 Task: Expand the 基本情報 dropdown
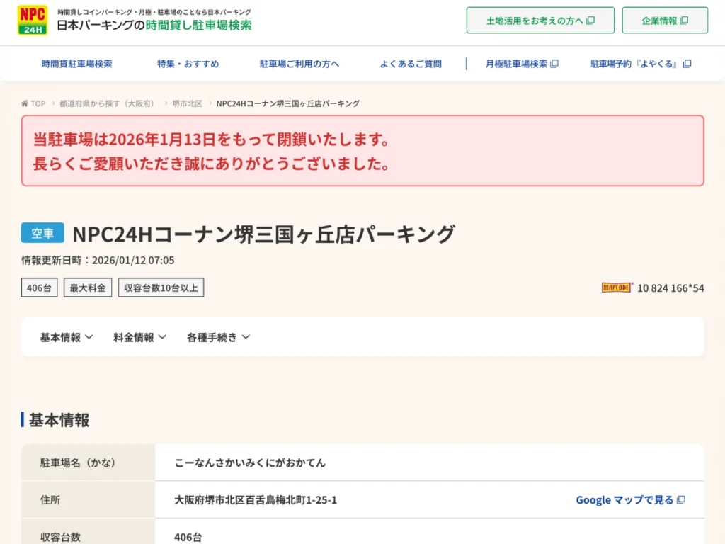tap(64, 337)
